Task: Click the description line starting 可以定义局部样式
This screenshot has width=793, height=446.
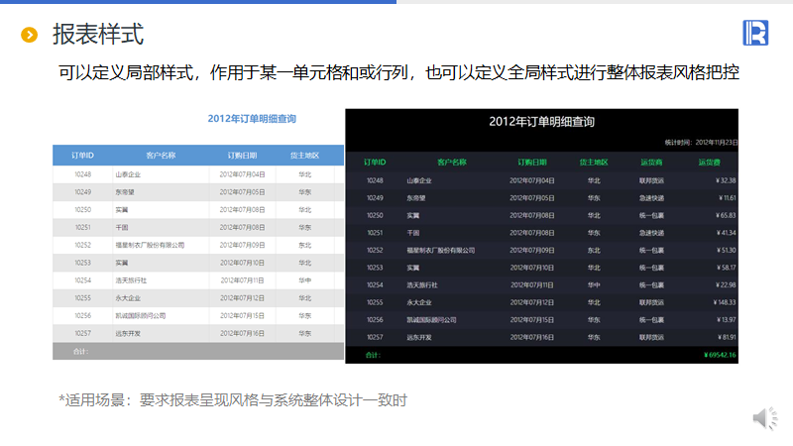Action: coord(398,72)
